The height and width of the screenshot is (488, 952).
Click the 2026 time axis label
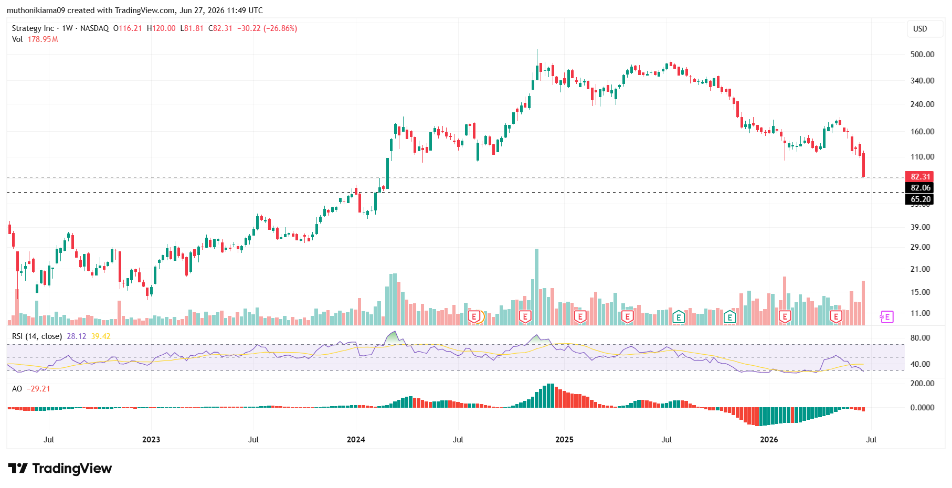click(769, 440)
